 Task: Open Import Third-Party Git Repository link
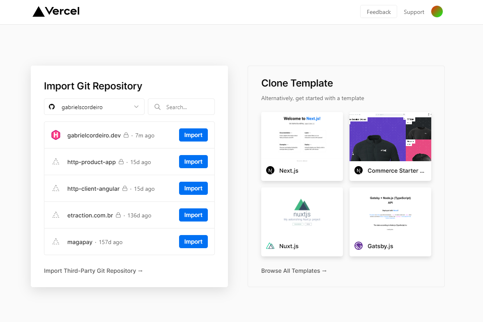coord(93,271)
